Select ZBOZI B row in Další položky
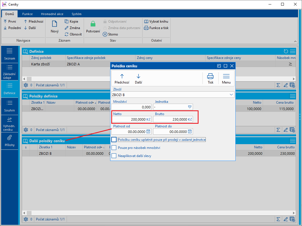Viewport: 302px width, 226px height. pyautogui.click(x=159, y=153)
